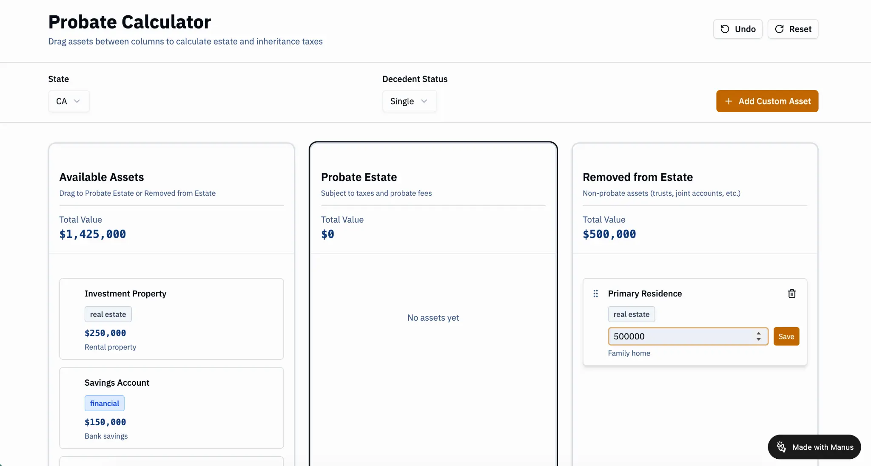Viewport: 871px width, 466px height.
Task: Open the Made with Manus badge
Action: pos(814,447)
